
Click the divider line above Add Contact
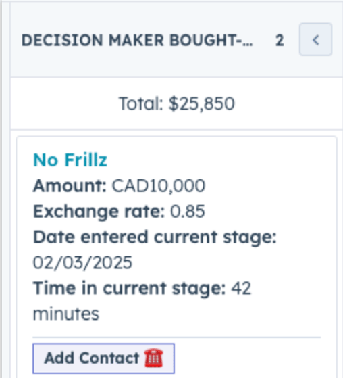point(177,337)
